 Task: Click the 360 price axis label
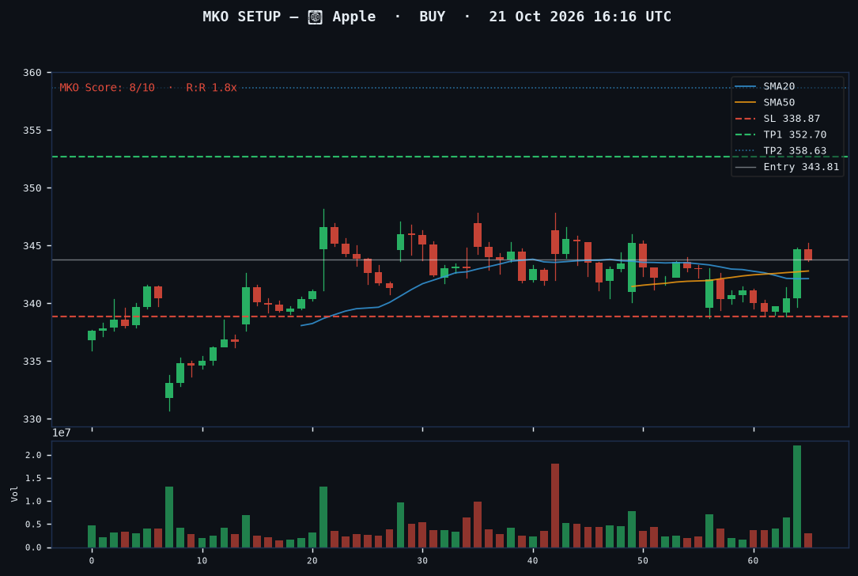click(32, 73)
